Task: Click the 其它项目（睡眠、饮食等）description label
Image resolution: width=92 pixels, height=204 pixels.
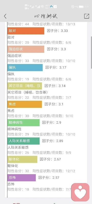Action: [x=28, y=92]
